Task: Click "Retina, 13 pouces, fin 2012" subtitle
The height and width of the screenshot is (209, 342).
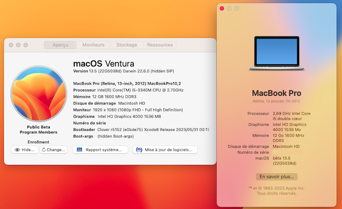Action: point(276,101)
